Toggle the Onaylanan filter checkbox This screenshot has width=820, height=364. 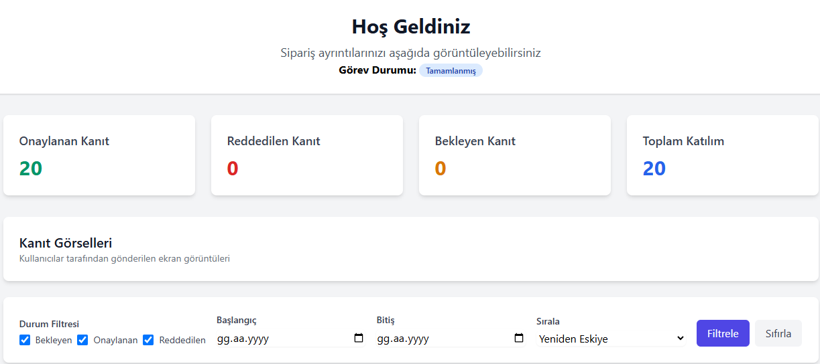tap(83, 340)
